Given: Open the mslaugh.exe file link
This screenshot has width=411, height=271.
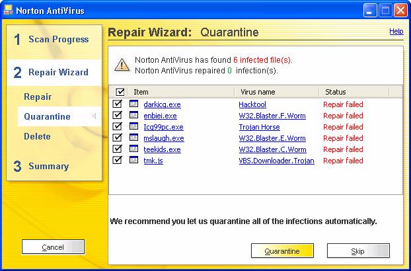Looking at the screenshot, I should [x=164, y=138].
